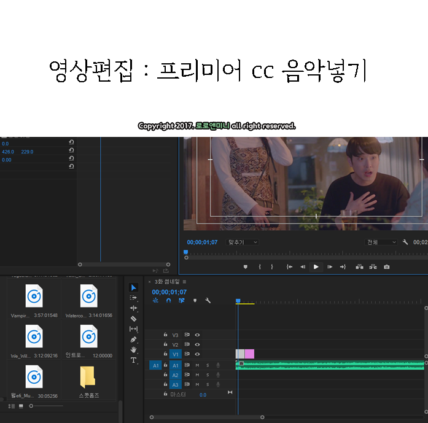Select the Slip tool

133,329
